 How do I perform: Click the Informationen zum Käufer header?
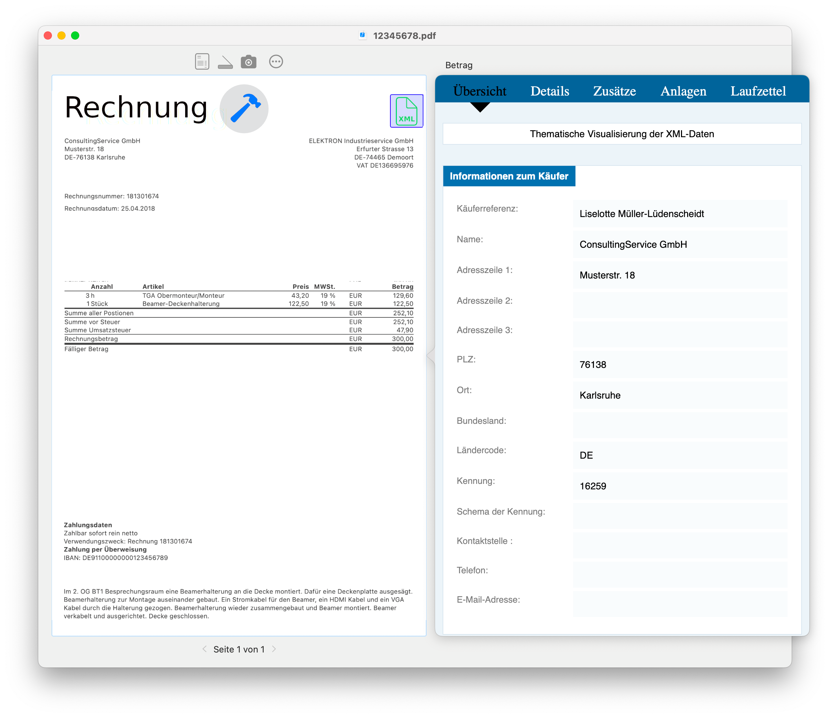pos(509,176)
